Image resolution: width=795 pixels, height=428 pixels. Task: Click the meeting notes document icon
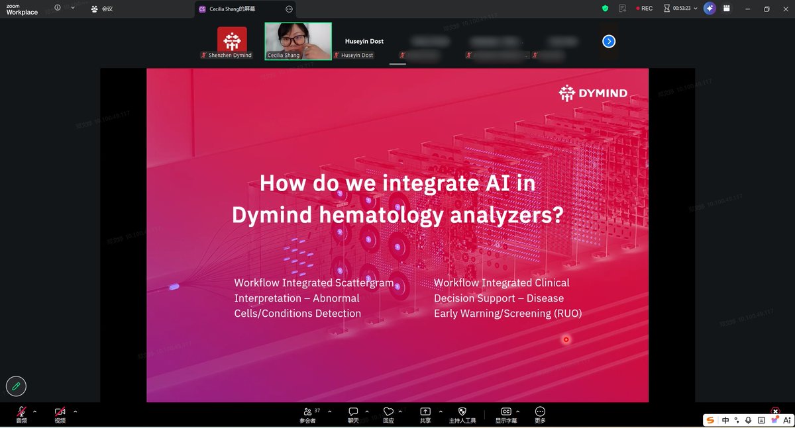pyautogui.click(x=622, y=9)
